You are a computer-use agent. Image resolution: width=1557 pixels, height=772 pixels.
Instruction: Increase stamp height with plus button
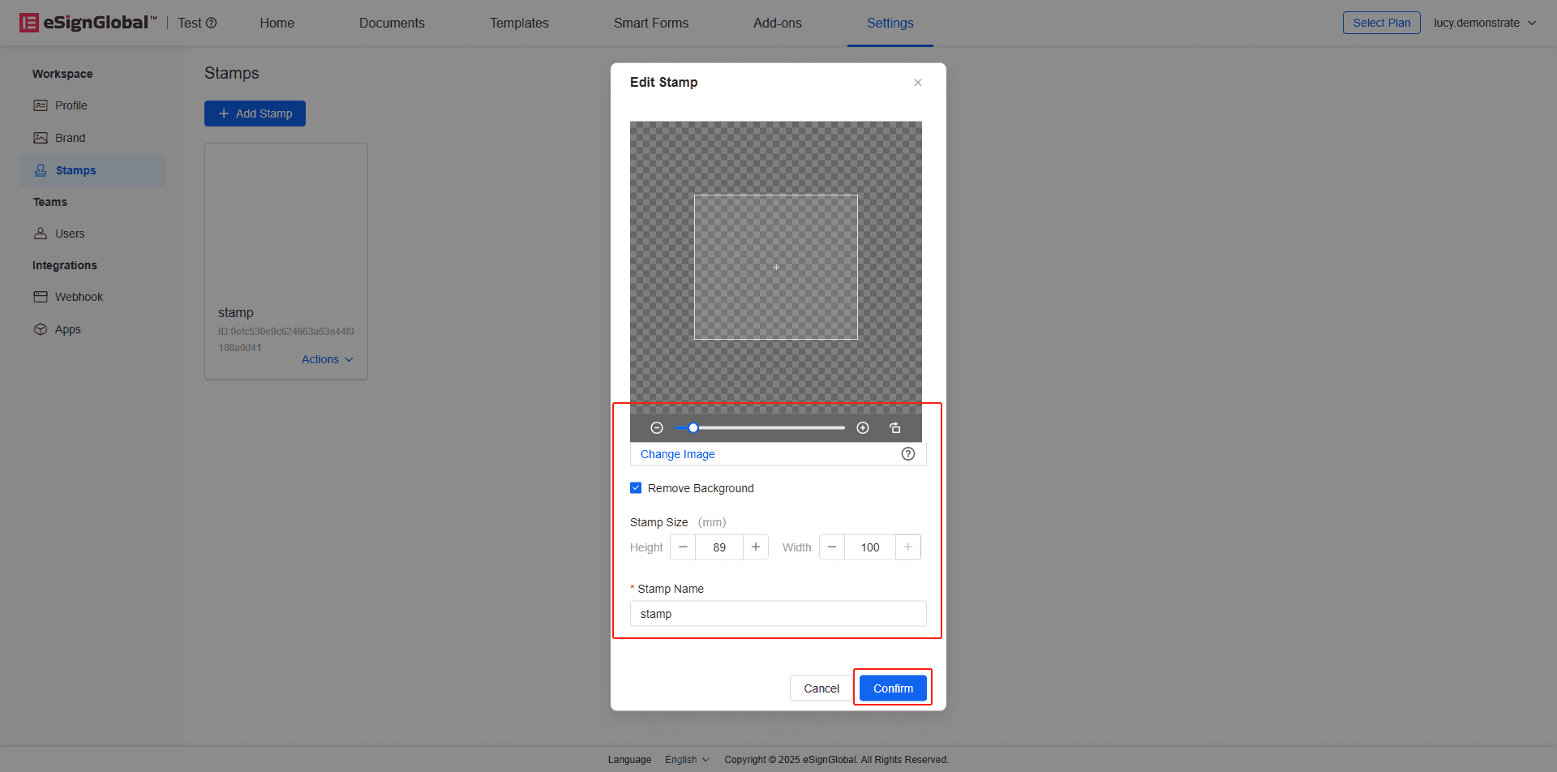[x=756, y=547]
